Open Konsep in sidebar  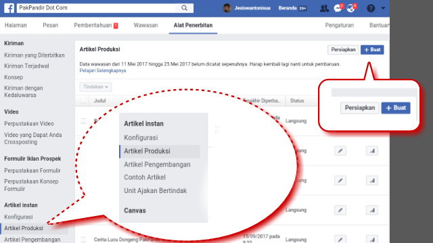tap(14, 78)
